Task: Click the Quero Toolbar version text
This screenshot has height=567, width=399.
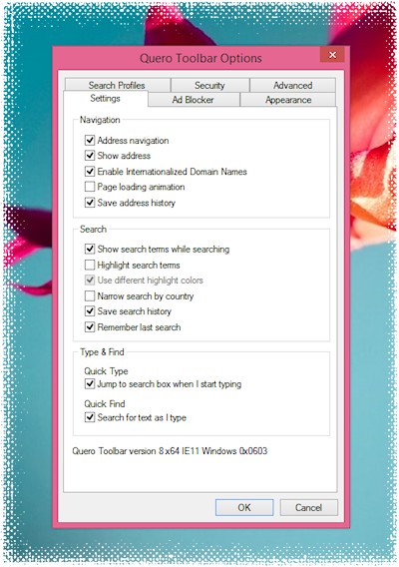Action: (170, 451)
